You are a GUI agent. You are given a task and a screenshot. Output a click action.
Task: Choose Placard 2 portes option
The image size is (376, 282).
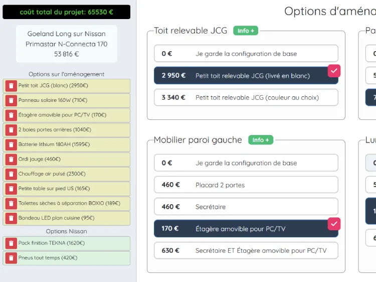click(x=246, y=185)
